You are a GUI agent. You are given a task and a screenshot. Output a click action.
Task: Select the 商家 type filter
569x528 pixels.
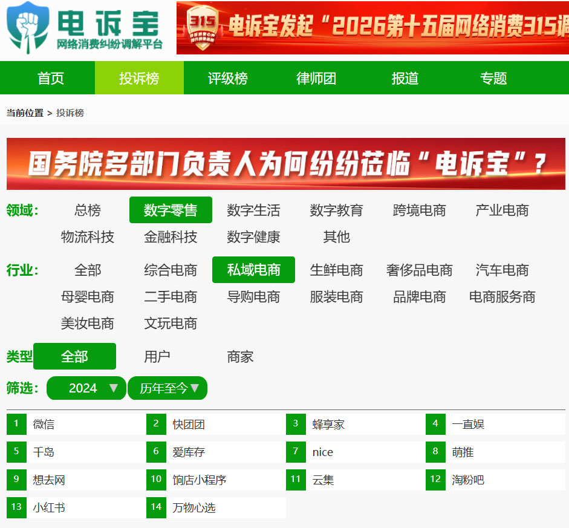[240, 356]
